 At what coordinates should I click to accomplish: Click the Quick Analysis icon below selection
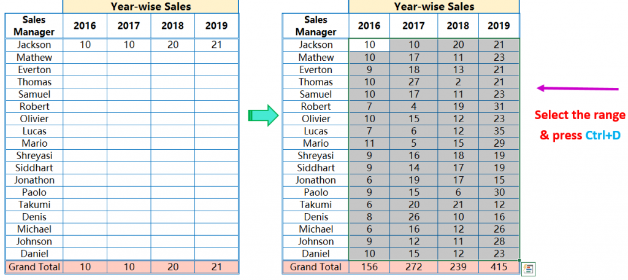click(529, 269)
